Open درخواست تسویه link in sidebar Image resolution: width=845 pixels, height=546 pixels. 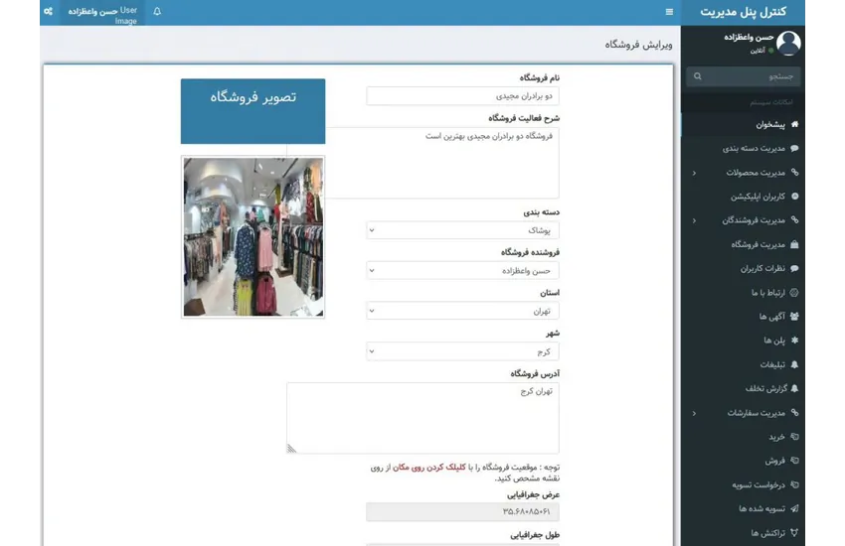pos(744,484)
